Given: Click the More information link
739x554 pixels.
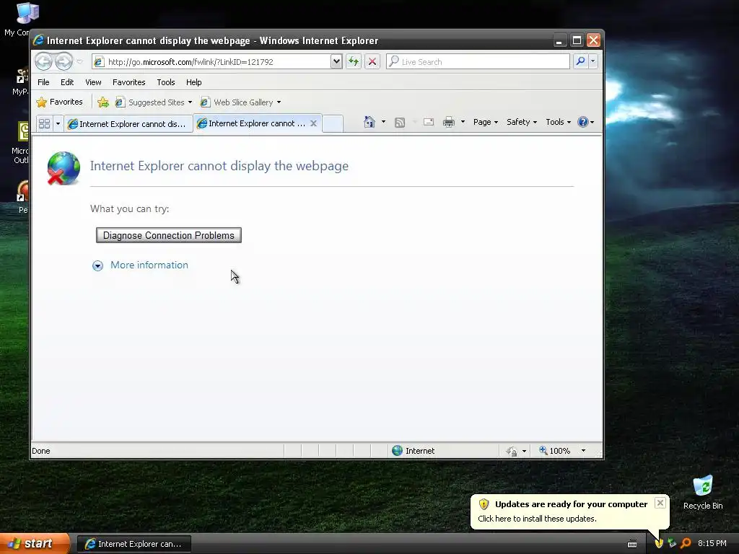Looking at the screenshot, I should [149, 265].
